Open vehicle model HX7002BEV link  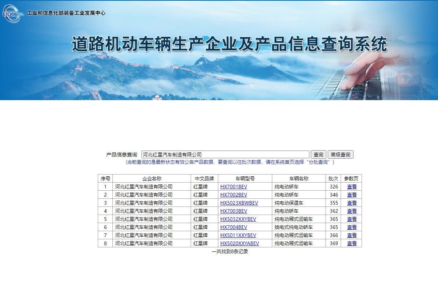coord(234,195)
